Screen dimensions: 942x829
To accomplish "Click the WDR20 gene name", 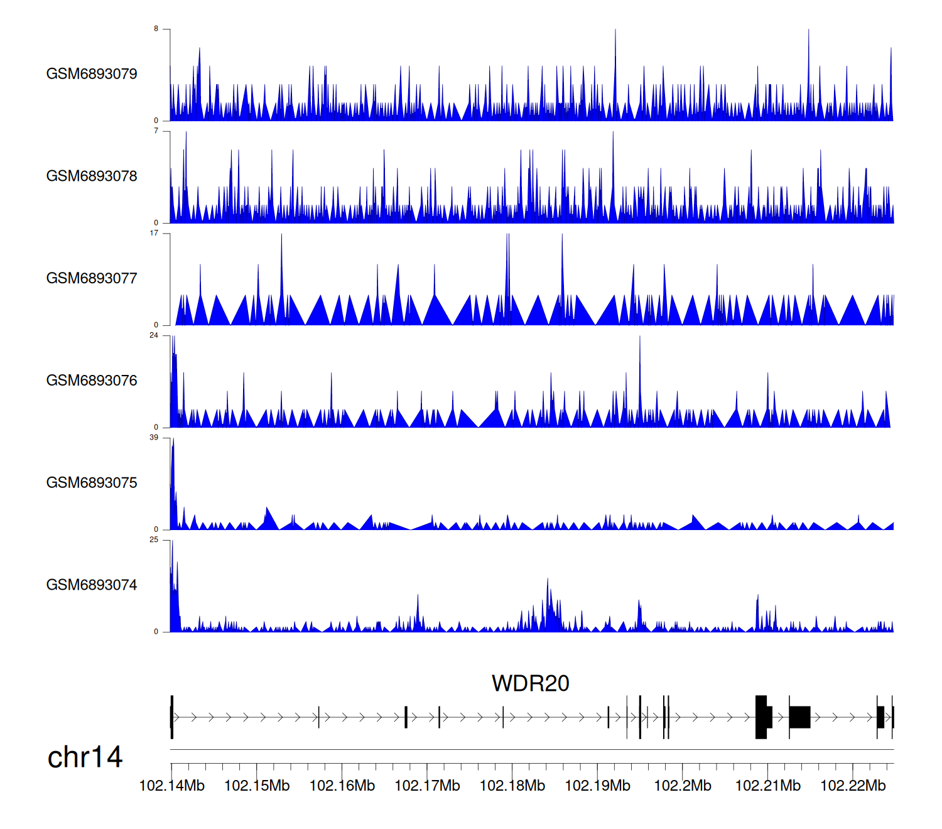I will [530, 683].
